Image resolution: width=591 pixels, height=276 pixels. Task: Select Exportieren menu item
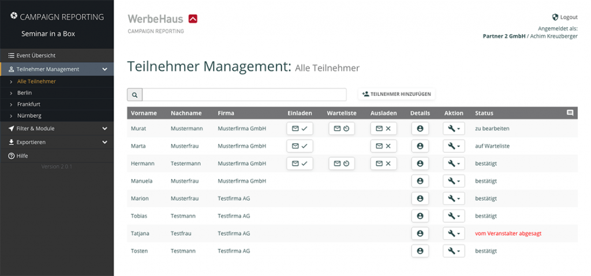[57, 142]
